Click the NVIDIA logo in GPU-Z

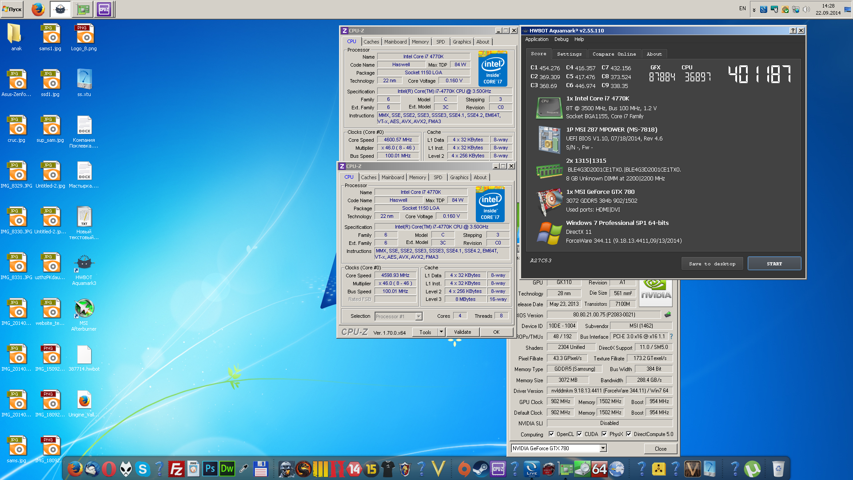(x=656, y=292)
